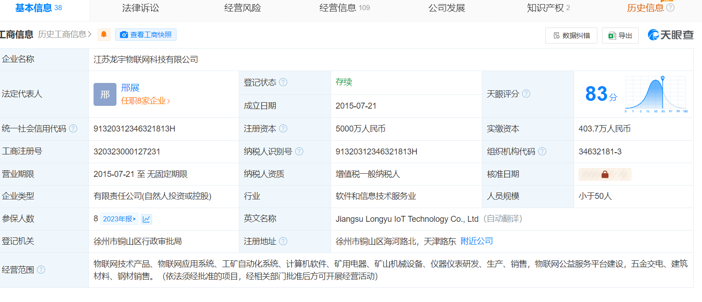This screenshot has height=302, width=702.
Task: Click 有限责任公司(自然人投资或控股) value
Action: coord(153,196)
